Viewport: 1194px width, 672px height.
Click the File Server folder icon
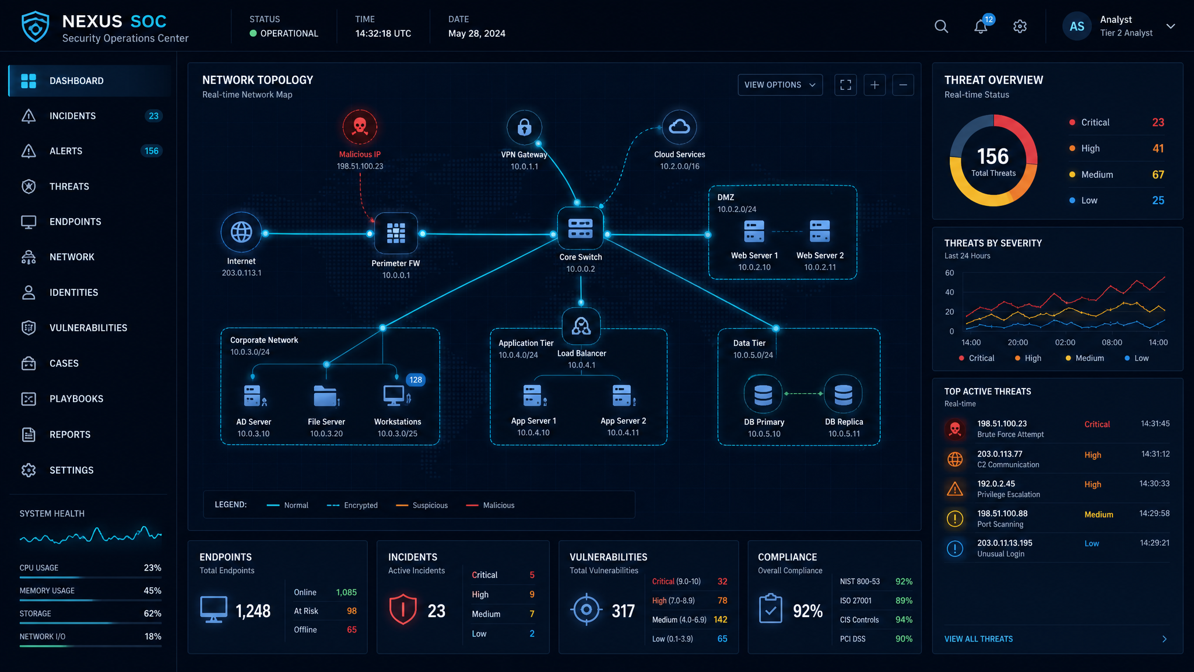[326, 396]
